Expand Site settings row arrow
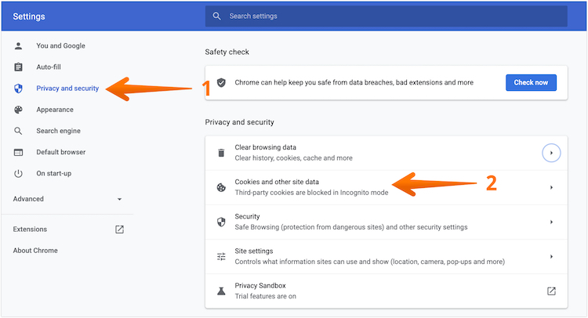This screenshot has width=588, height=318. [x=551, y=257]
